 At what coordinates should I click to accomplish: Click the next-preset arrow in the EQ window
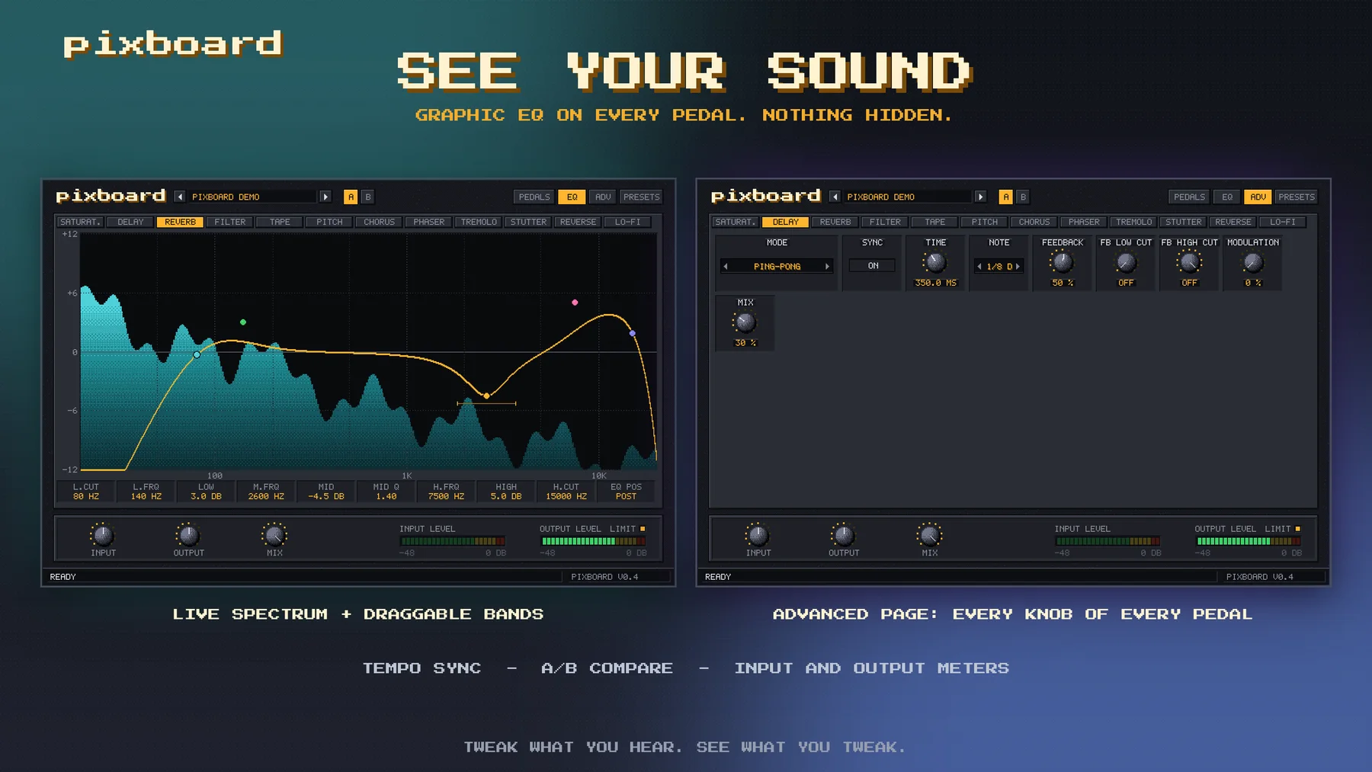click(325, 197)
